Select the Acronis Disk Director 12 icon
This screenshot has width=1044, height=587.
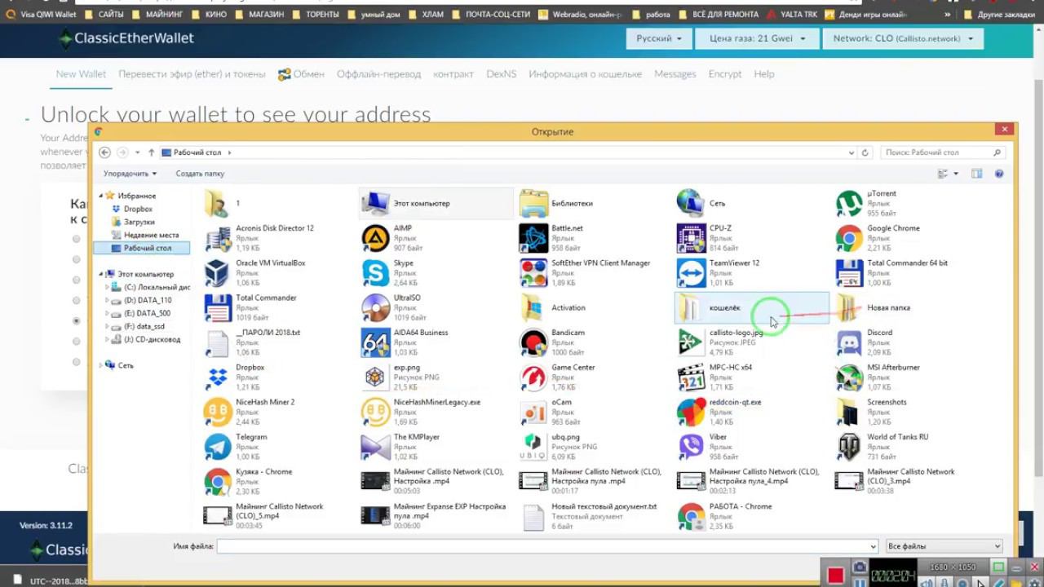tap(218, 238)
